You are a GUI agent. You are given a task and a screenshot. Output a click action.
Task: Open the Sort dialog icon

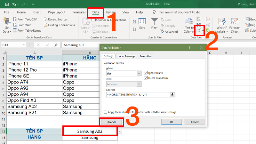142,23
